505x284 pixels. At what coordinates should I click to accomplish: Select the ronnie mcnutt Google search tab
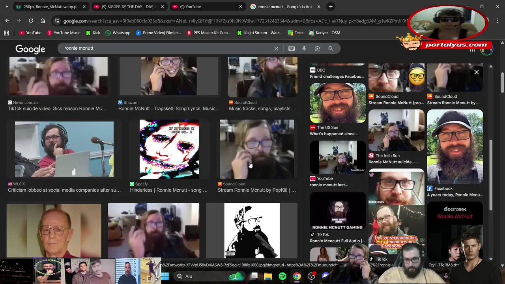[286, 7]
